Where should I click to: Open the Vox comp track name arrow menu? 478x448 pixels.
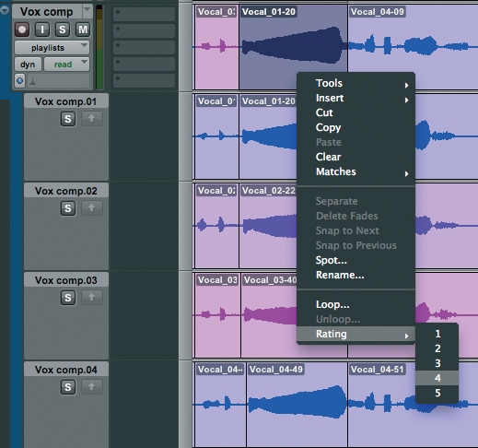tap(87, 11)
